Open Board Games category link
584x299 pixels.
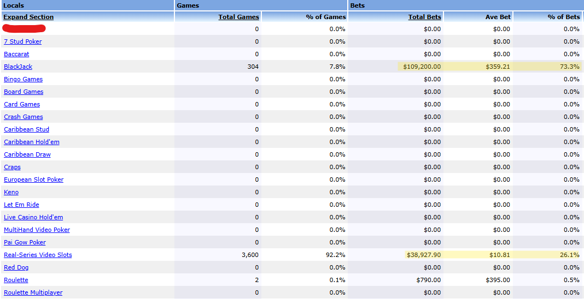(24, 92)
